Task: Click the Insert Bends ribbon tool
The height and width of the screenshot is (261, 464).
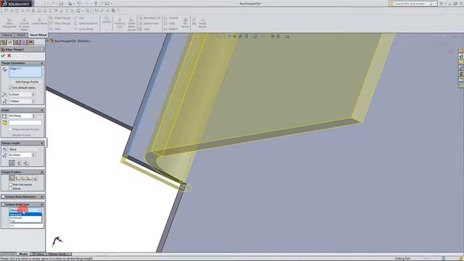Action: point(202,23)
